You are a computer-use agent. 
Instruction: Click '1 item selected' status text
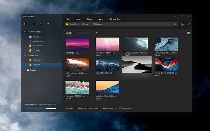tap(88, 108)
